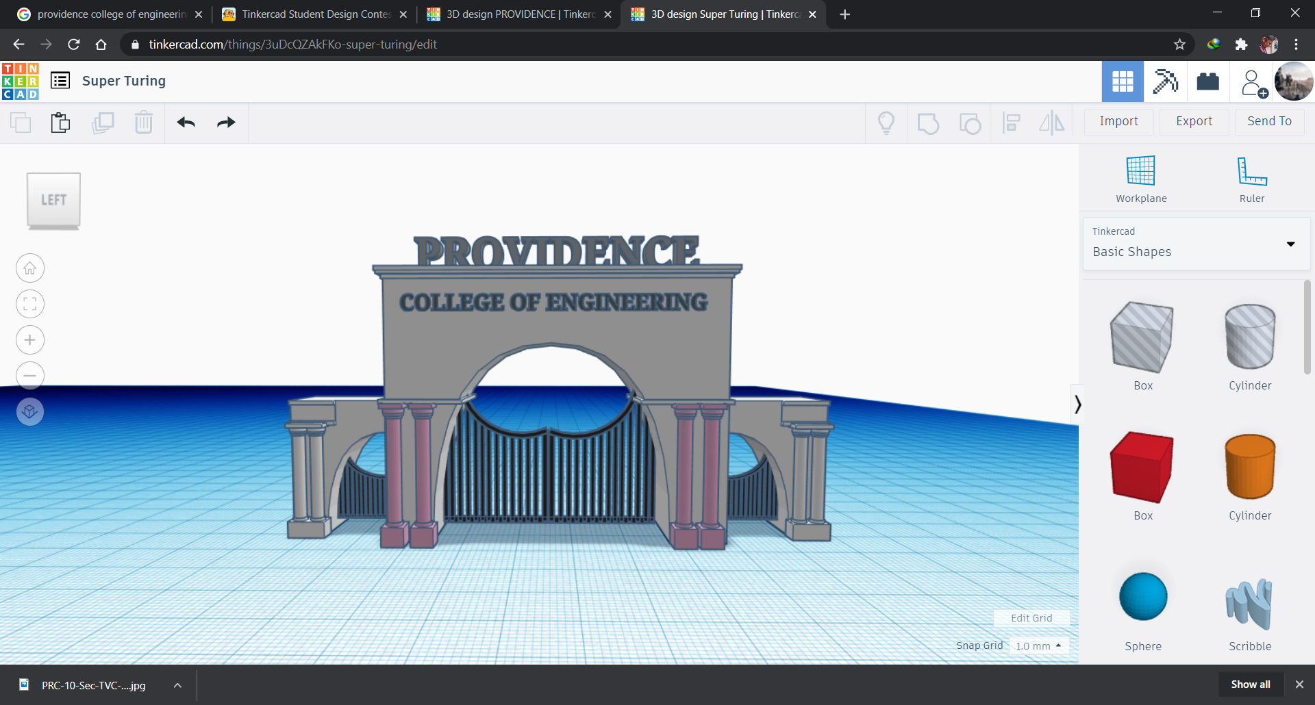Click Fit all in view icon
This screenshot has height=705, width=1315.
pyautogui.click(x=30, y=304)
